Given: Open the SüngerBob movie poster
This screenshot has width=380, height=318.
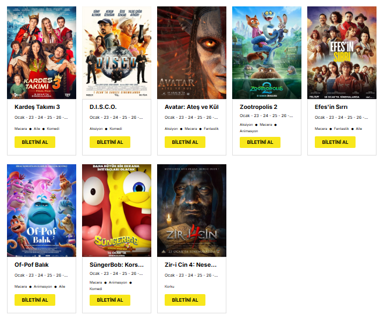Looking at the screenshot, I should (116, 210).
